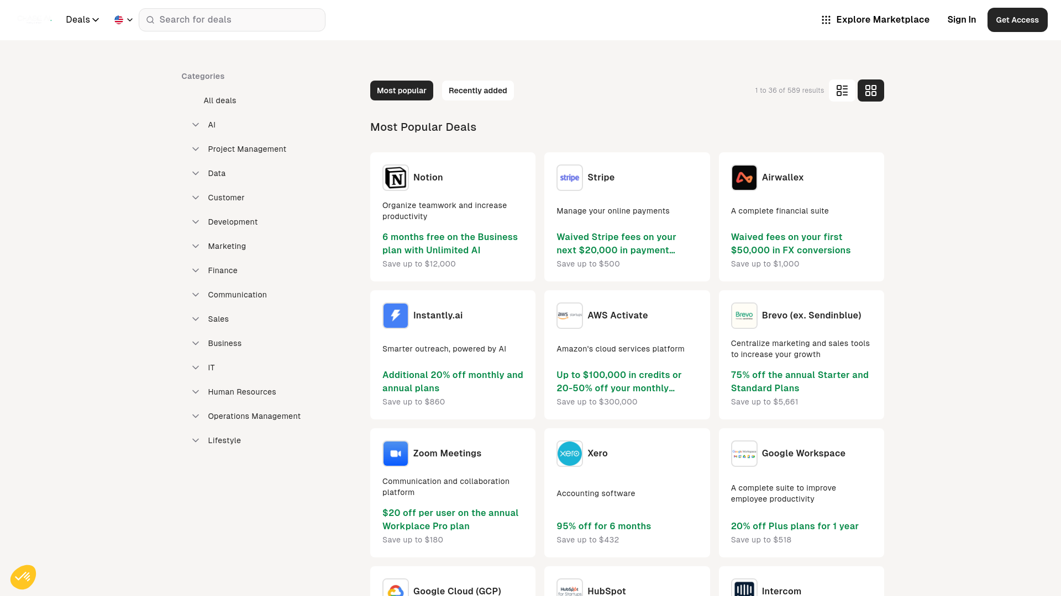
Task: Open the Waived Stripe fees deal
Action: click(616, 243)
